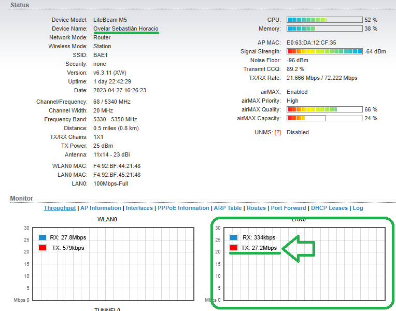Screen dimensions: 396x311
Task: Show DHCP Leases list
Action: (329, 208)
